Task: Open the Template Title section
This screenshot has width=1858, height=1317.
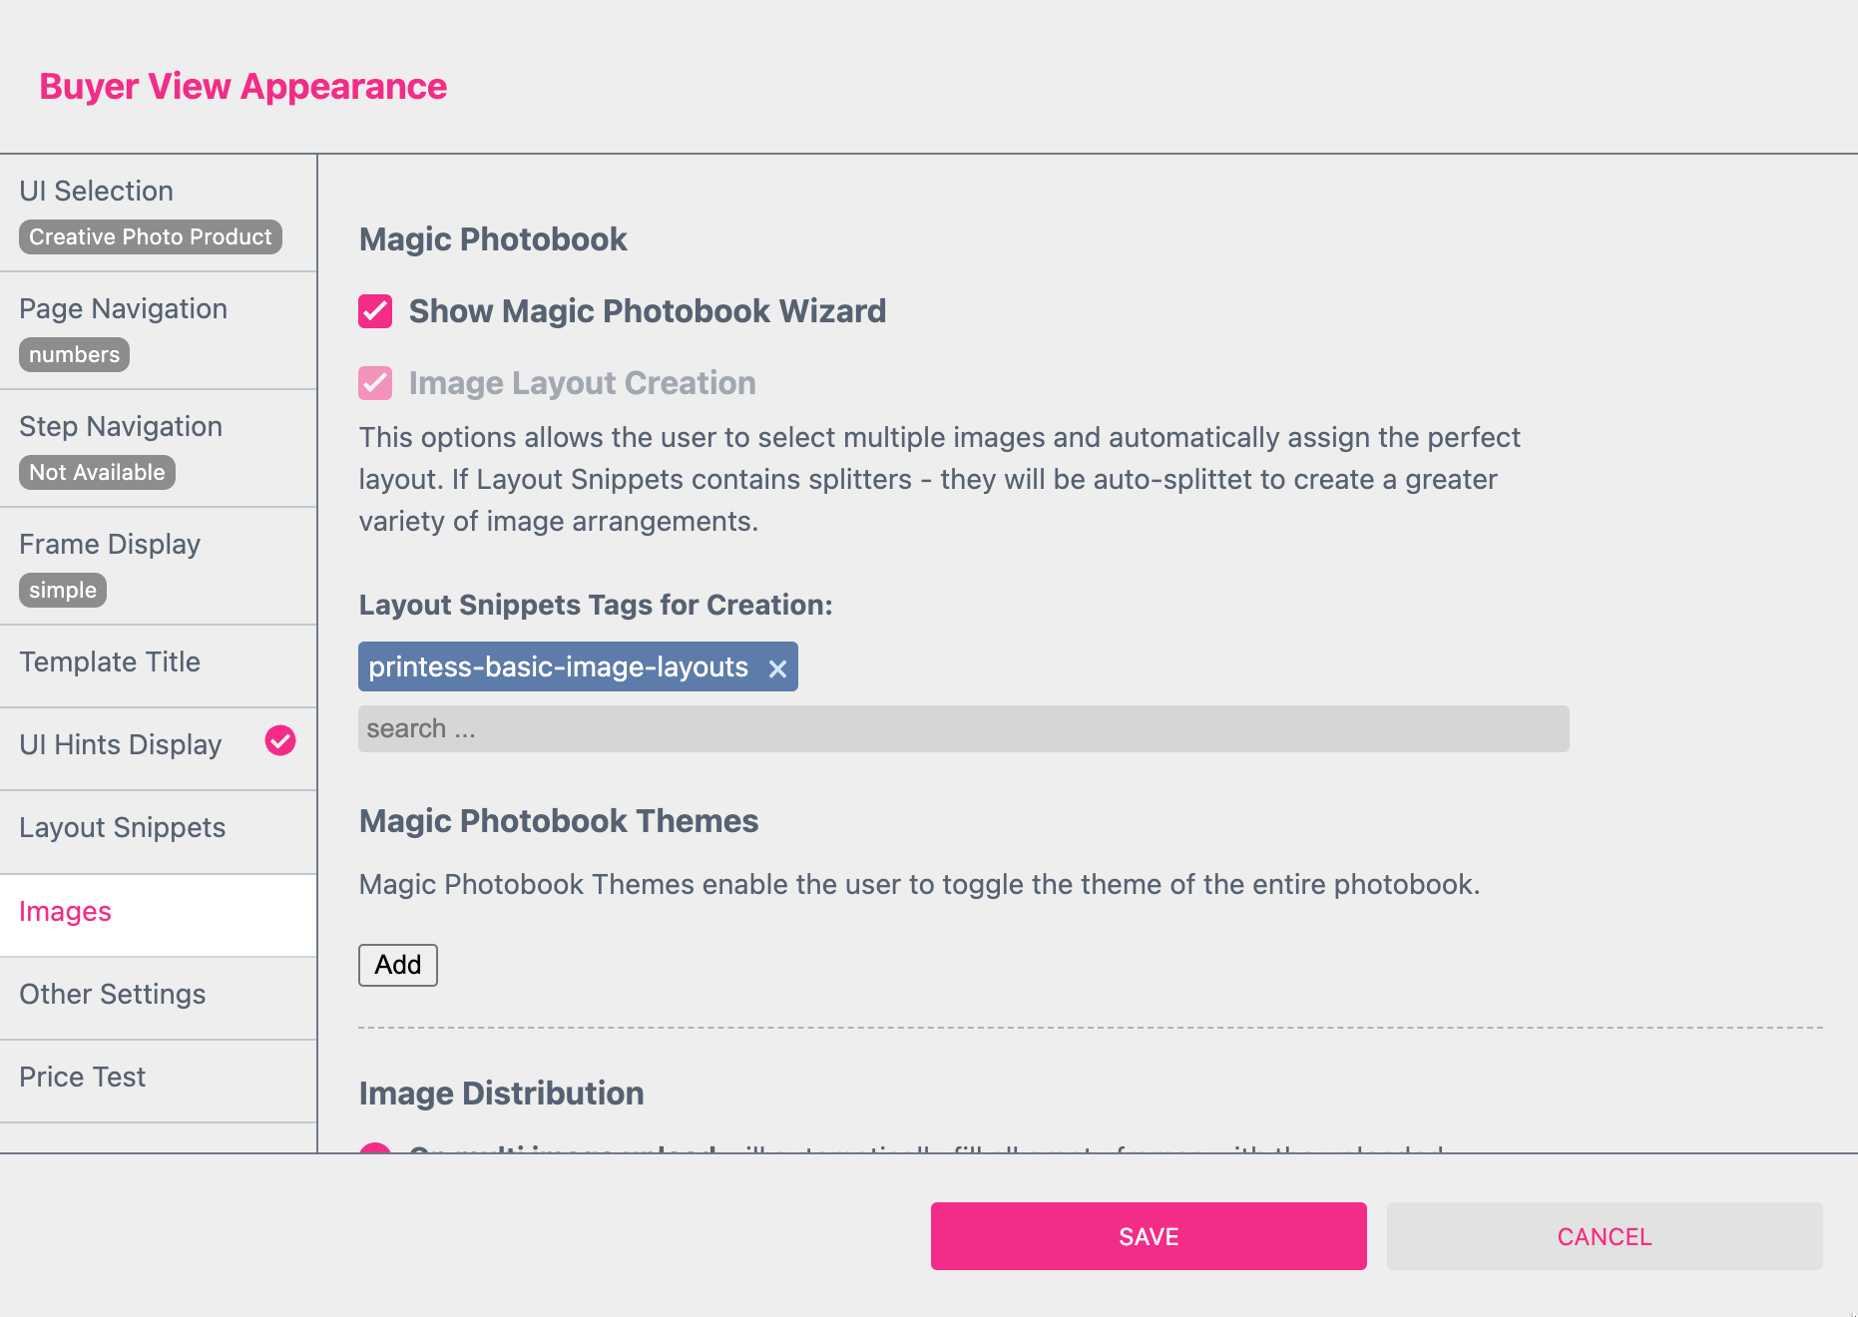Action: pyautogui.click(x=159, y=666)
